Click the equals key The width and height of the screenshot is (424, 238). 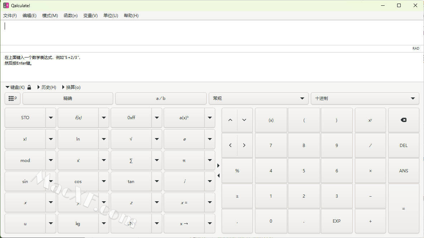pyautogui.click(x=404, y=209)
